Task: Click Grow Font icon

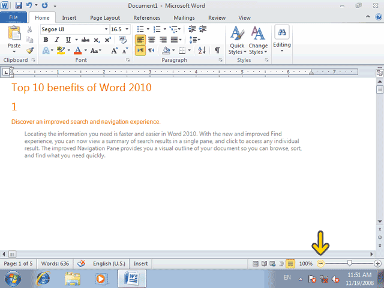Action: click(x=114, y=50)
